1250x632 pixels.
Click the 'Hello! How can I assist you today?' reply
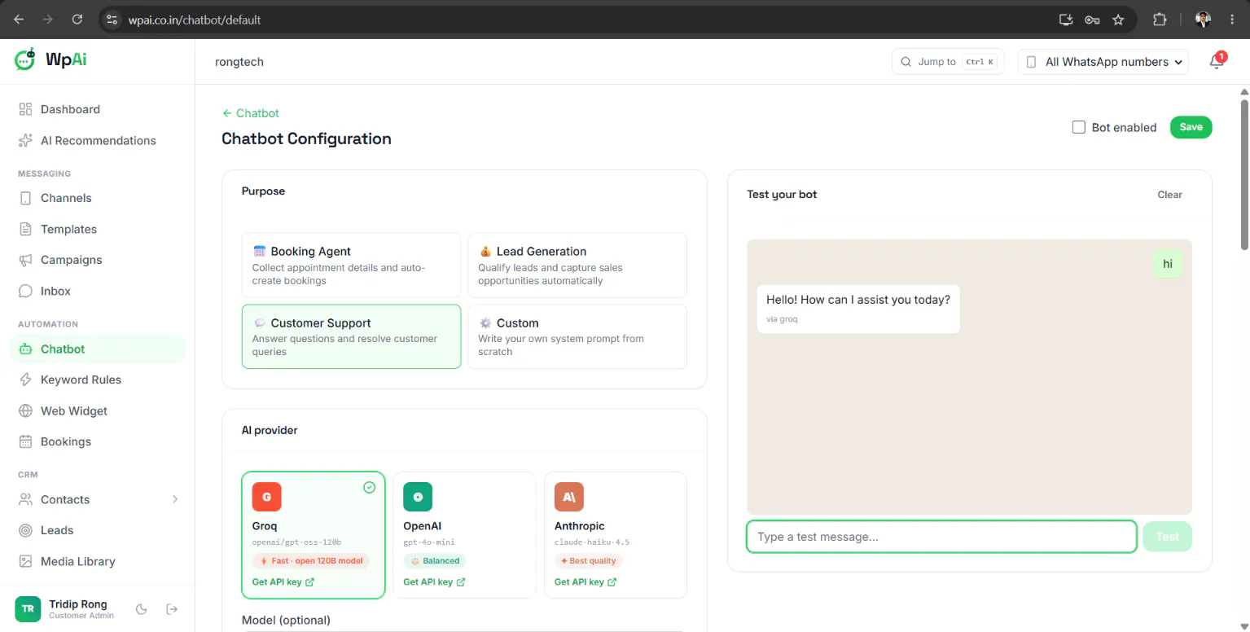point(858,308)
